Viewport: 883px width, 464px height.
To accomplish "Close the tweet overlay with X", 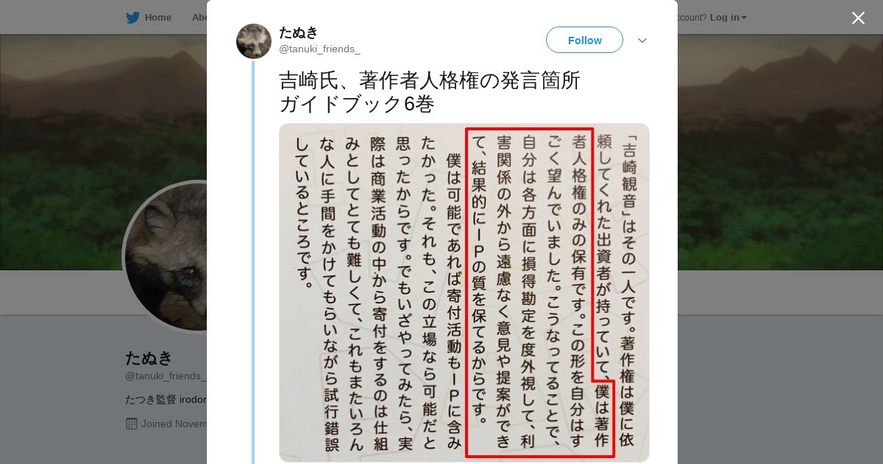I will click(x=858, y=18).
